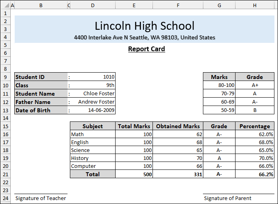
Task: Select the 50-59 marks range cell
Action: tap(219, 110)
